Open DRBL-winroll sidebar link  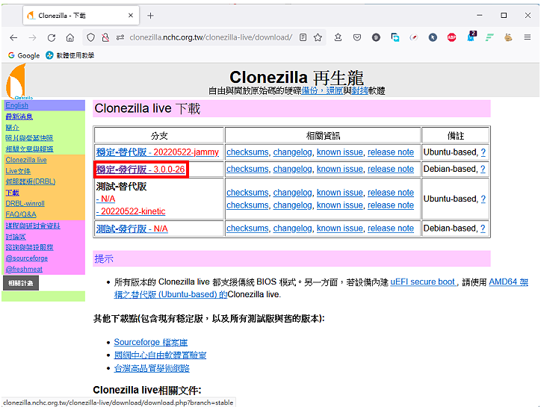(25, 203)
